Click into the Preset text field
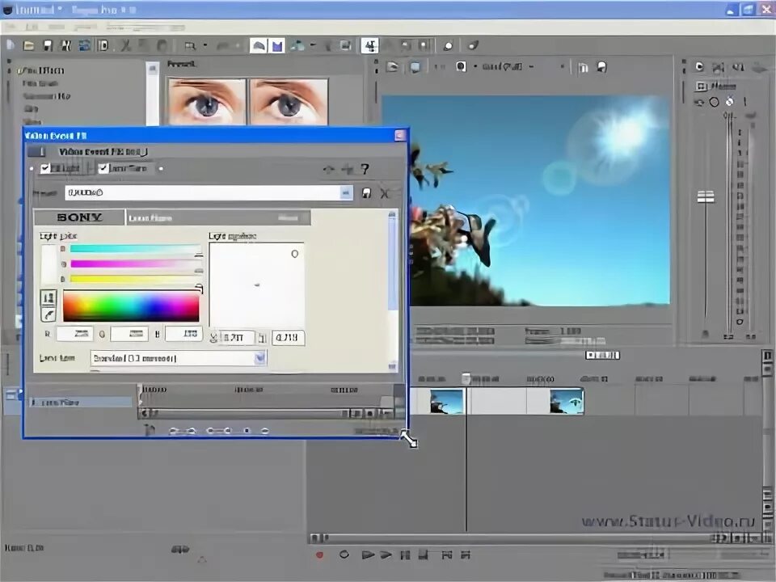Viewport: 776px width, 582px height. point(202,192)
